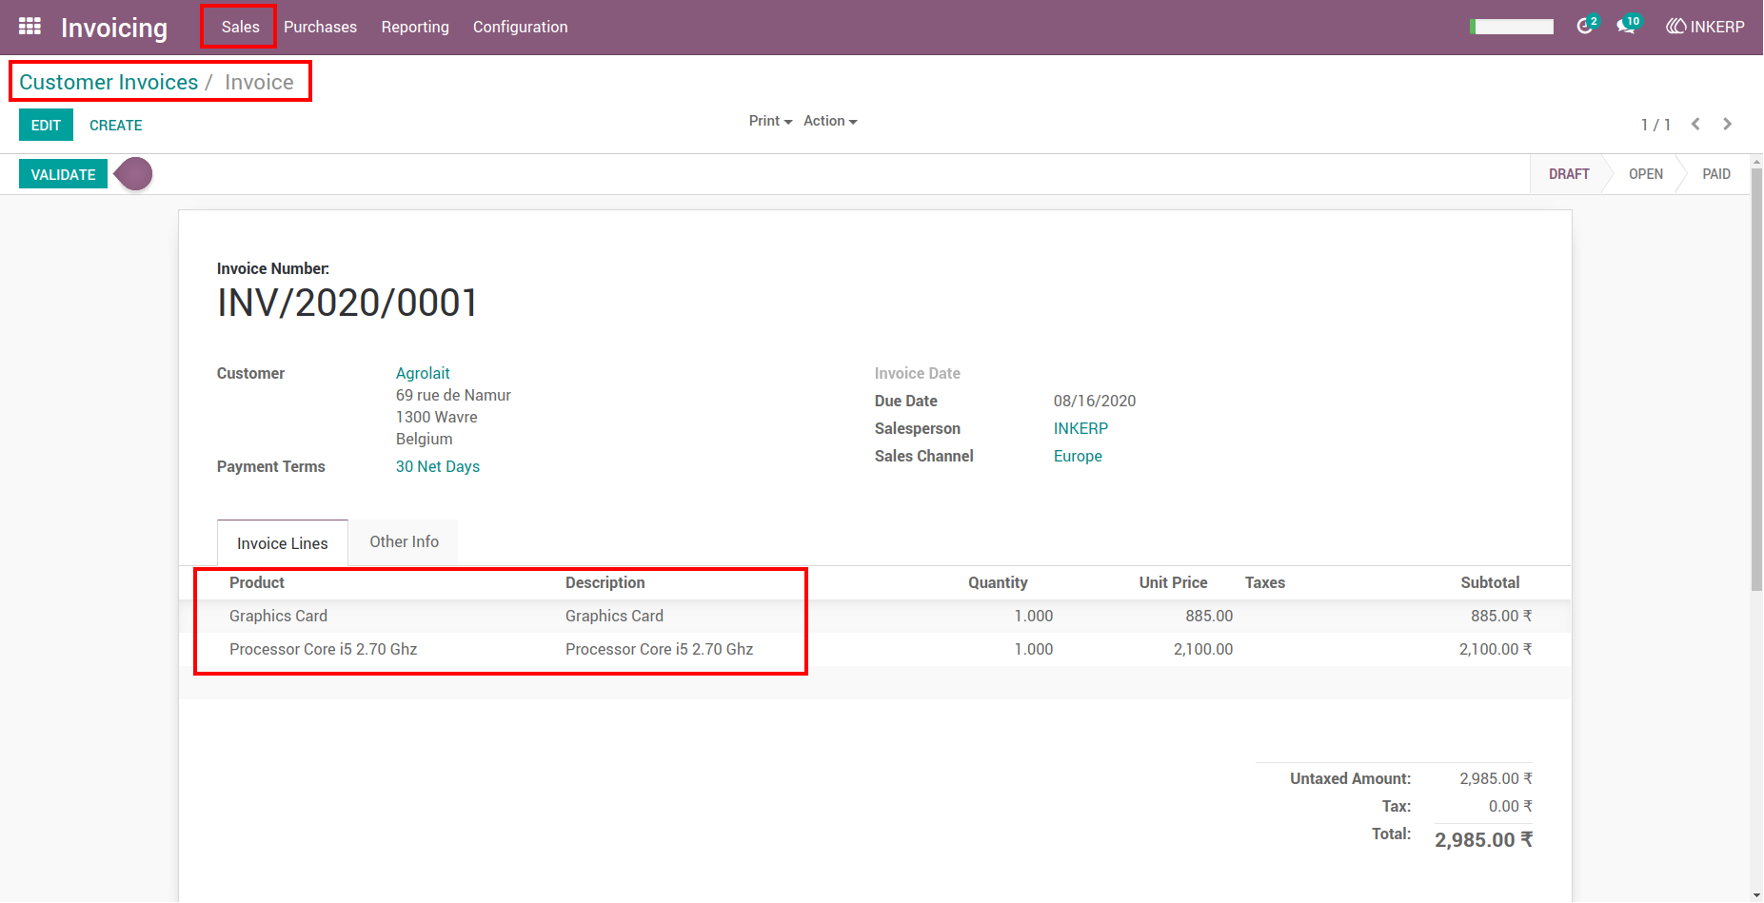Go to next record arrow
The image size is (1764, 903).
point(1727,125)
